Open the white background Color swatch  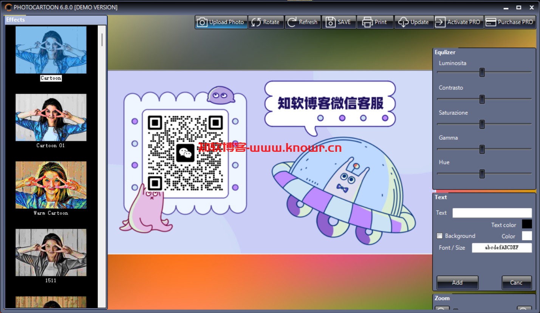coord(527,236)
